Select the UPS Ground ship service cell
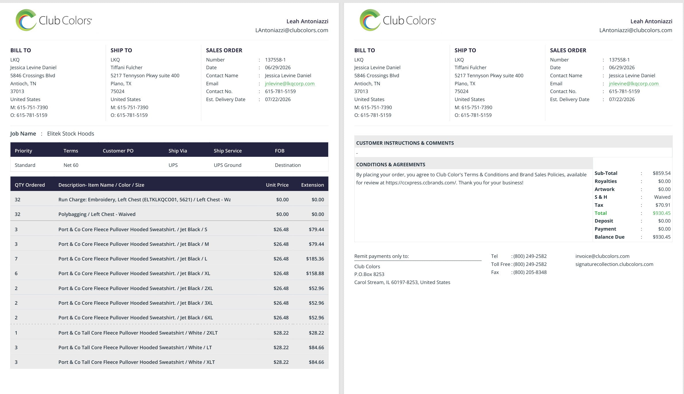This screenshot has height=394, width=684. [227, 165]
